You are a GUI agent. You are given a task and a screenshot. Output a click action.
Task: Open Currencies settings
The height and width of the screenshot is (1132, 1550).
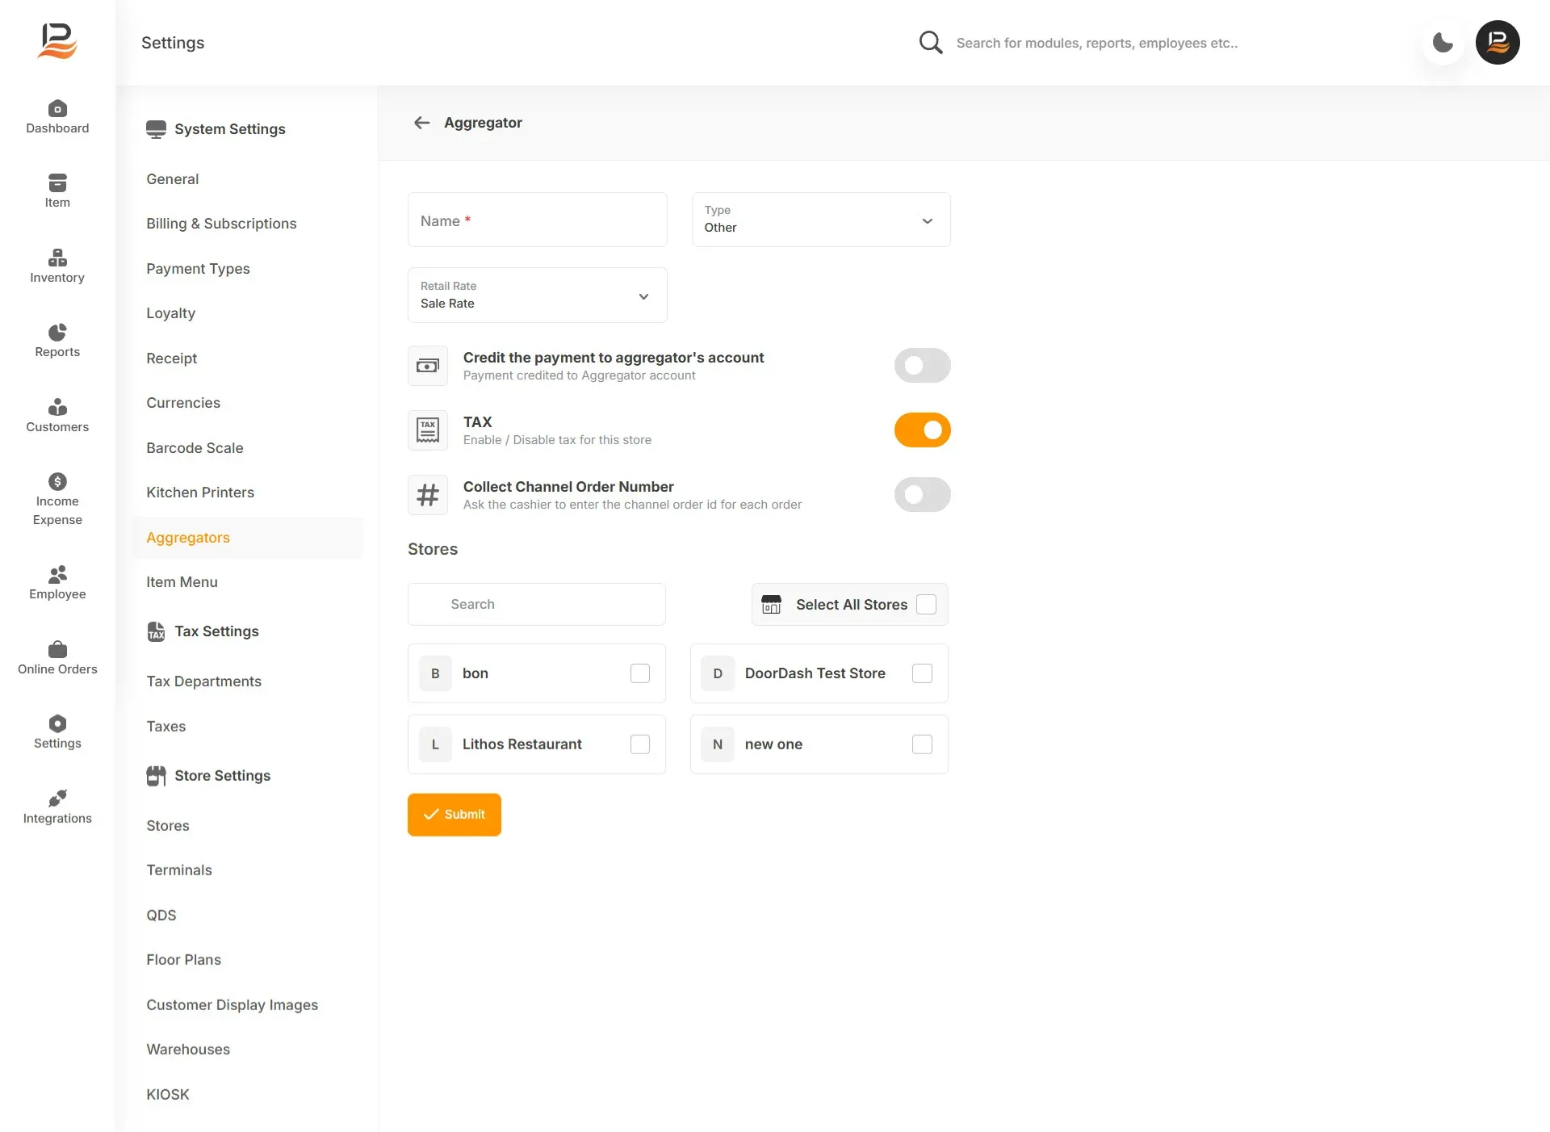click(x=183, y=403)
